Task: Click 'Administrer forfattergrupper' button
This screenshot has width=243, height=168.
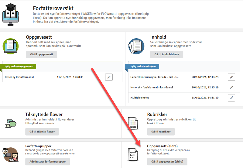Action: coord(48,162)
